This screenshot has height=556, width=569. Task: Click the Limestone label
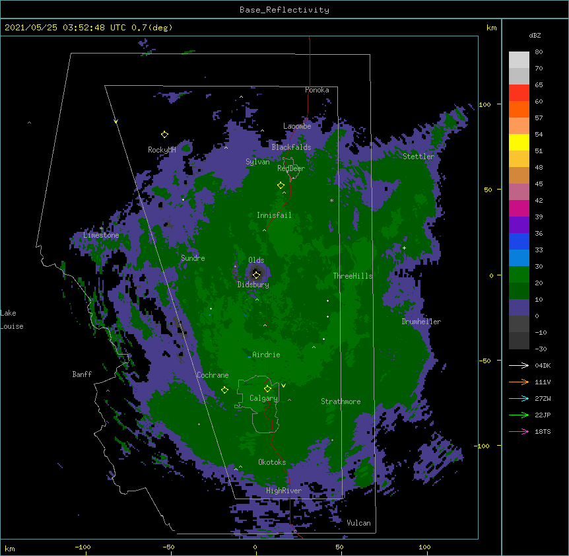point(101,235)
